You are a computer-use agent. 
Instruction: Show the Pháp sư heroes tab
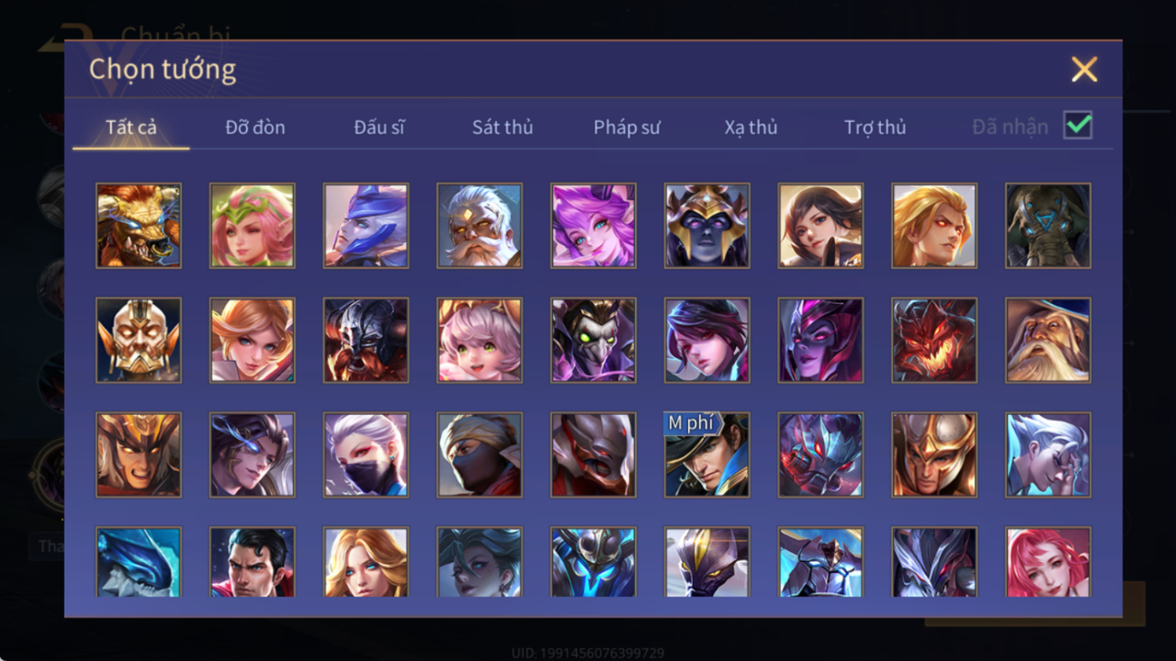click(627, 127)
